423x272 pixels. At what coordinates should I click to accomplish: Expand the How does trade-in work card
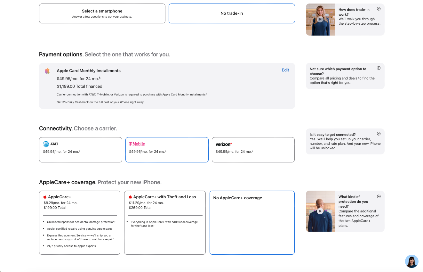coord(379,9)
